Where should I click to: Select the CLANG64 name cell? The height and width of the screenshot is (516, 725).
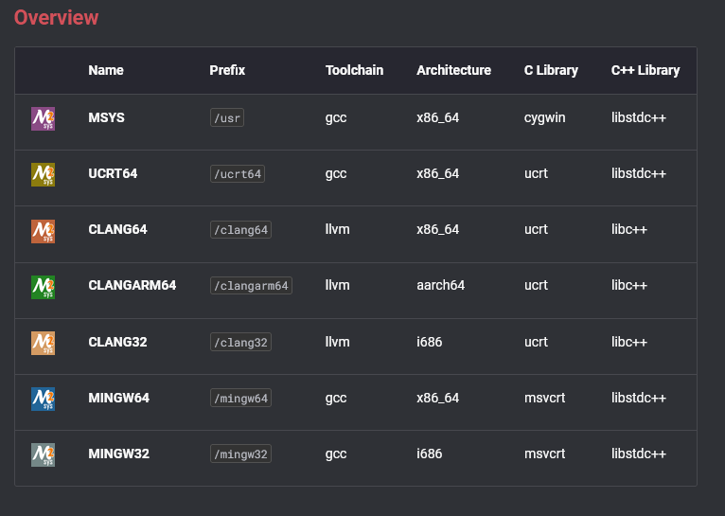(x=117, y=229)
